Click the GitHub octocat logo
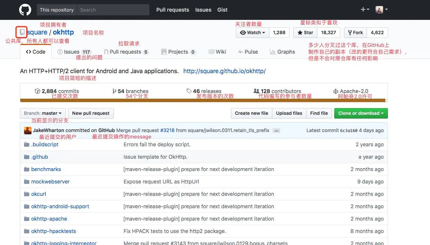430x245 pixels. click(25, 10)
